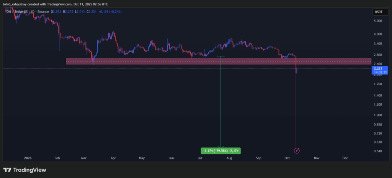Click the 1.000 level on price scale

[x=379, y=115]
